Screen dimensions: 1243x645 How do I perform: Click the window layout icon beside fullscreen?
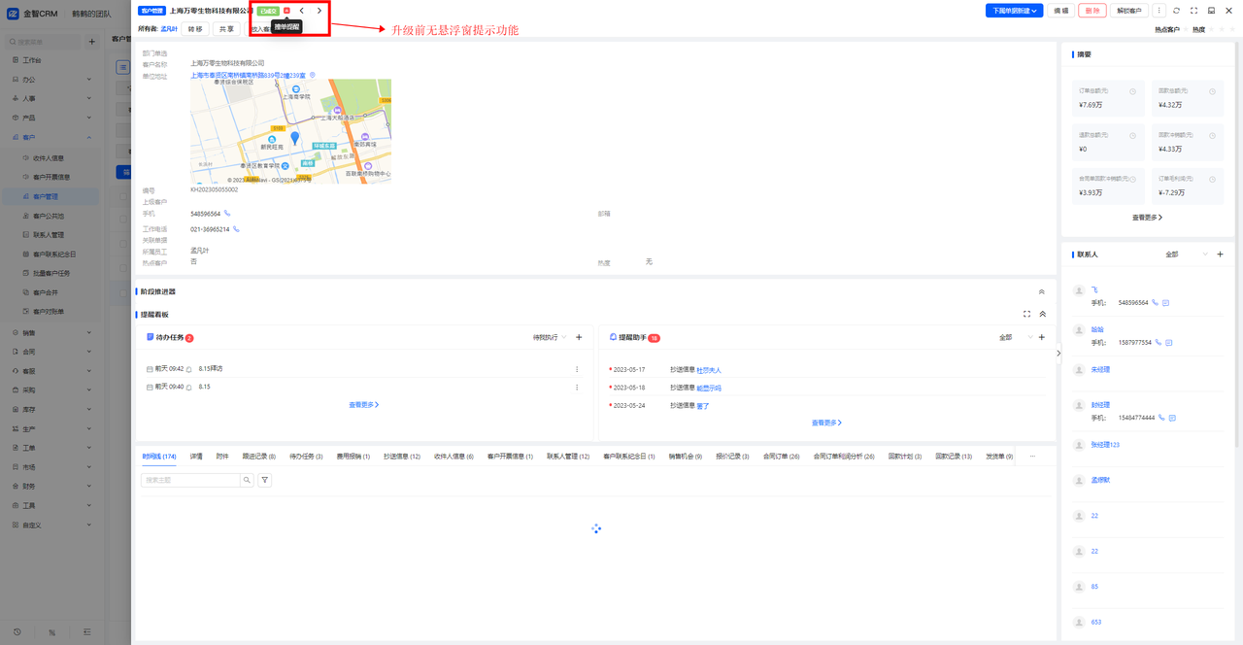point(1211,11)
